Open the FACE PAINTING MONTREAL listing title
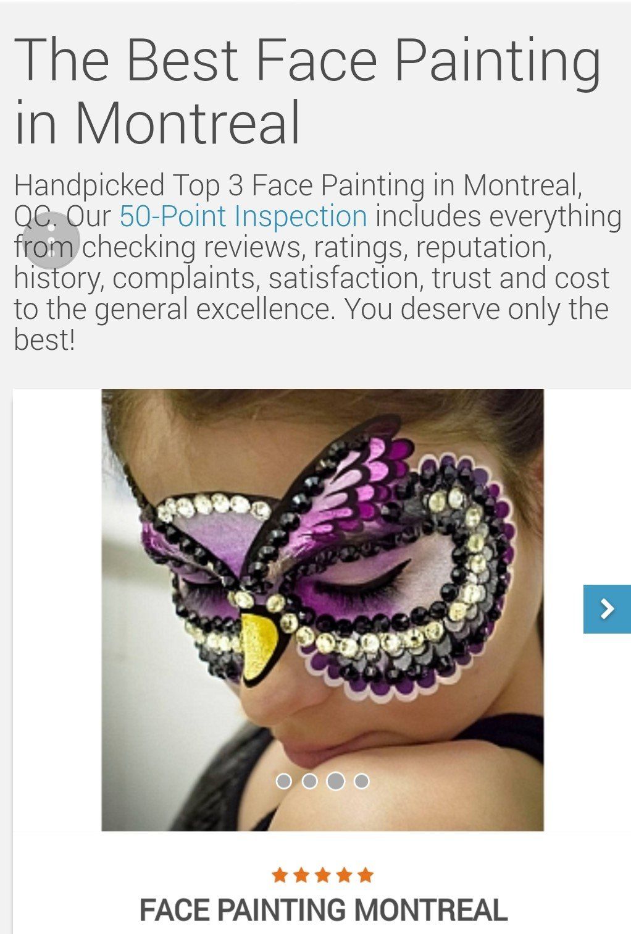 tap(323, 911)
